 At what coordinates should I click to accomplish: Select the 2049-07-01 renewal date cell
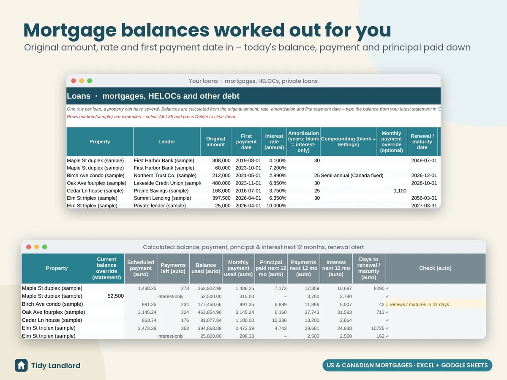(422, 160)
